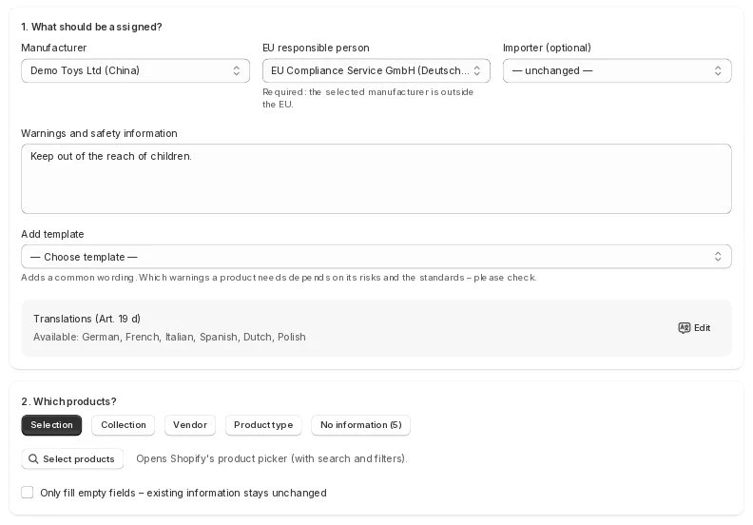Switch to the Product type tab
This screenshot has height=525, width=753.
(x=263, y=425)
